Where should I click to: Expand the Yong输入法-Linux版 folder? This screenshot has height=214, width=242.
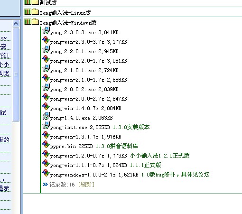[65, 13]
